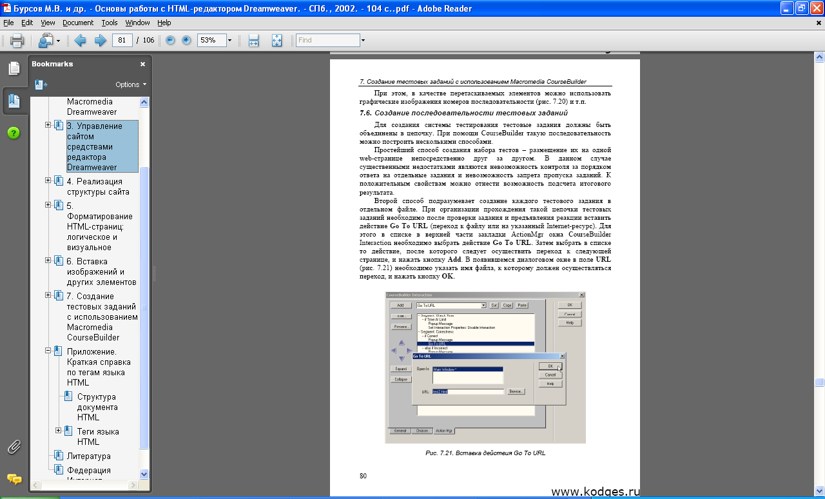Open the Window menu

[137, 23]
